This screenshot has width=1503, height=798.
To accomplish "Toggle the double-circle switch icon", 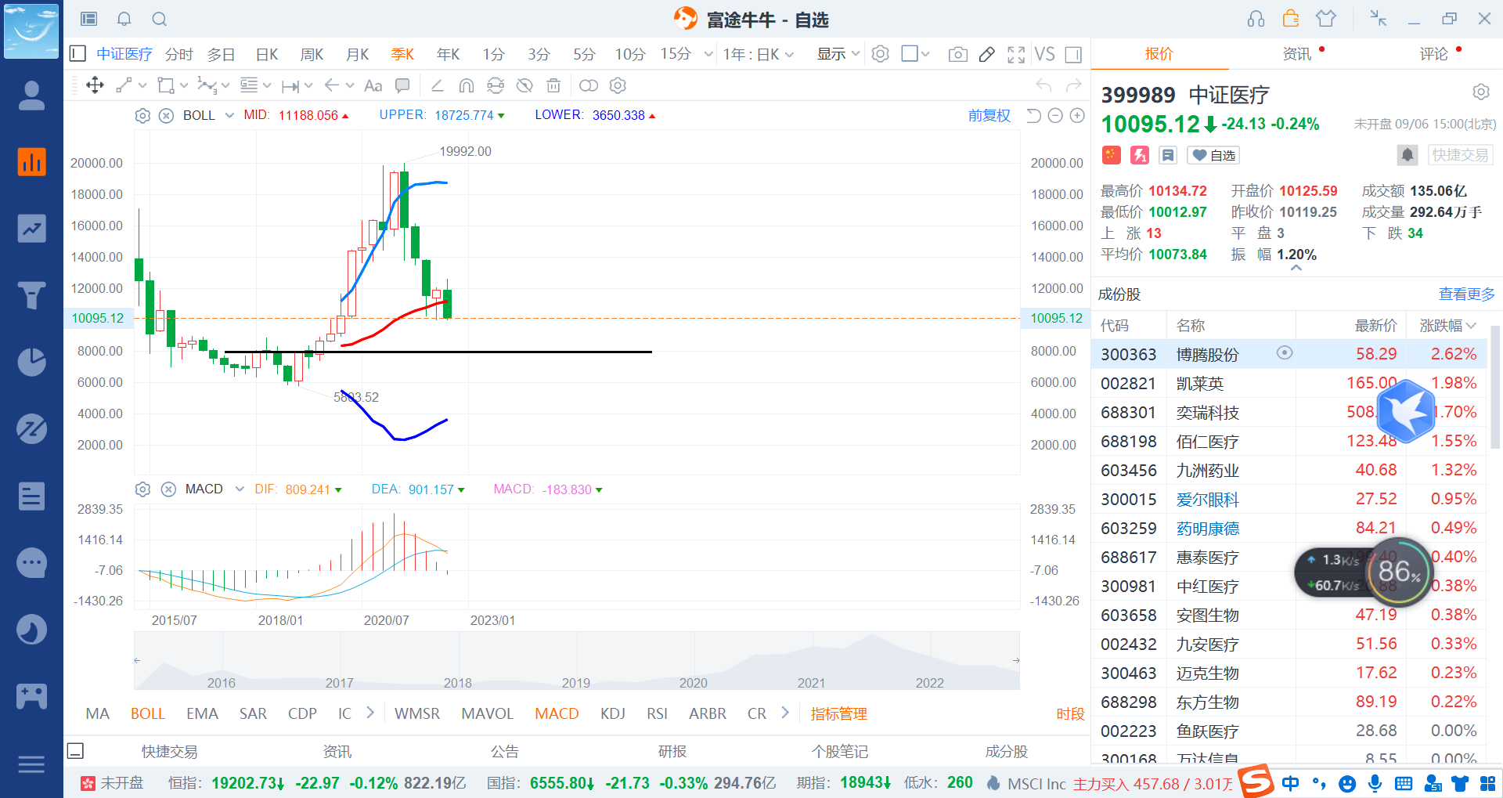I will click(x=589, y=85).
